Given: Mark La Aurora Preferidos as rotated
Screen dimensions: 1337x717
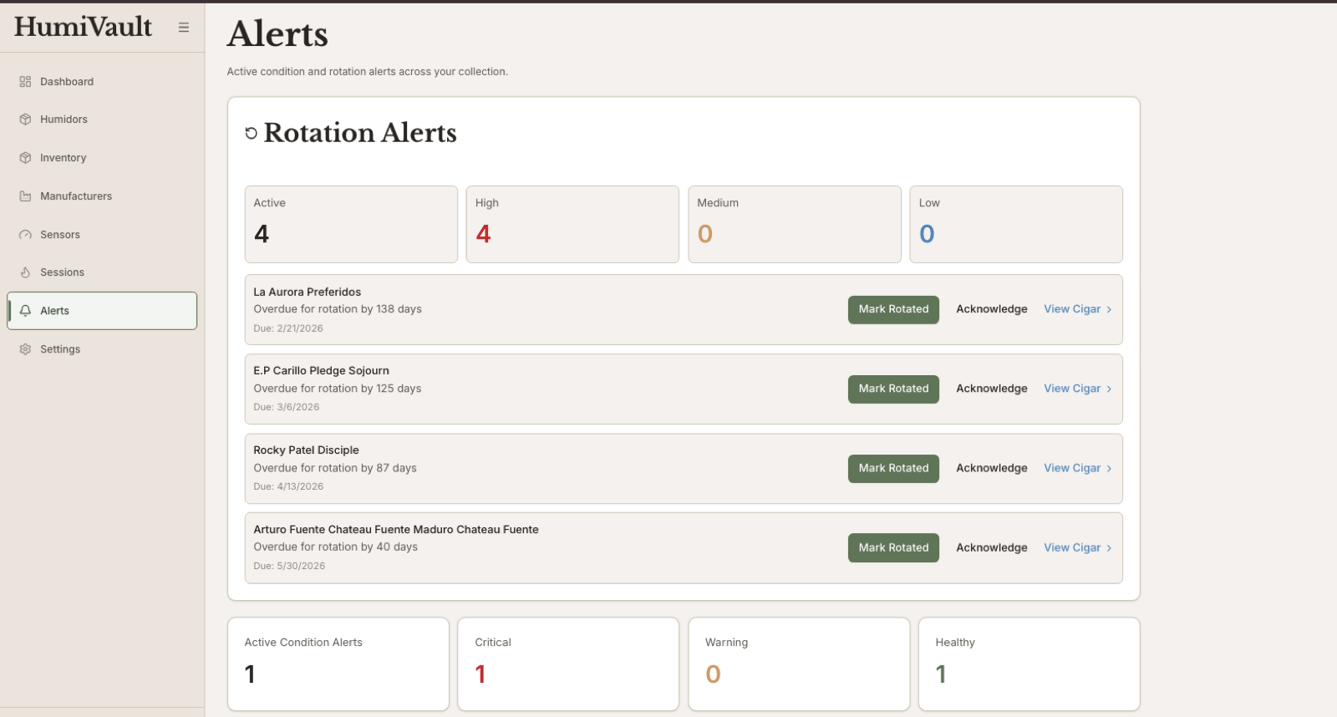Looking at the screenshot, I should pos(893,309).
